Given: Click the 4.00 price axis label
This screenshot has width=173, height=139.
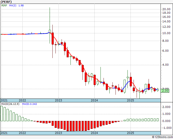Looking at the screenshot, I should tap(166, 65).
